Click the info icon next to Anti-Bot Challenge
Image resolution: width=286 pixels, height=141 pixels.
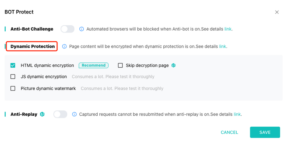point(82,29)
